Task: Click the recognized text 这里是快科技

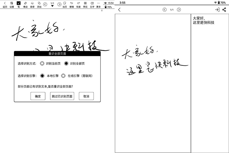Action: 204,22
